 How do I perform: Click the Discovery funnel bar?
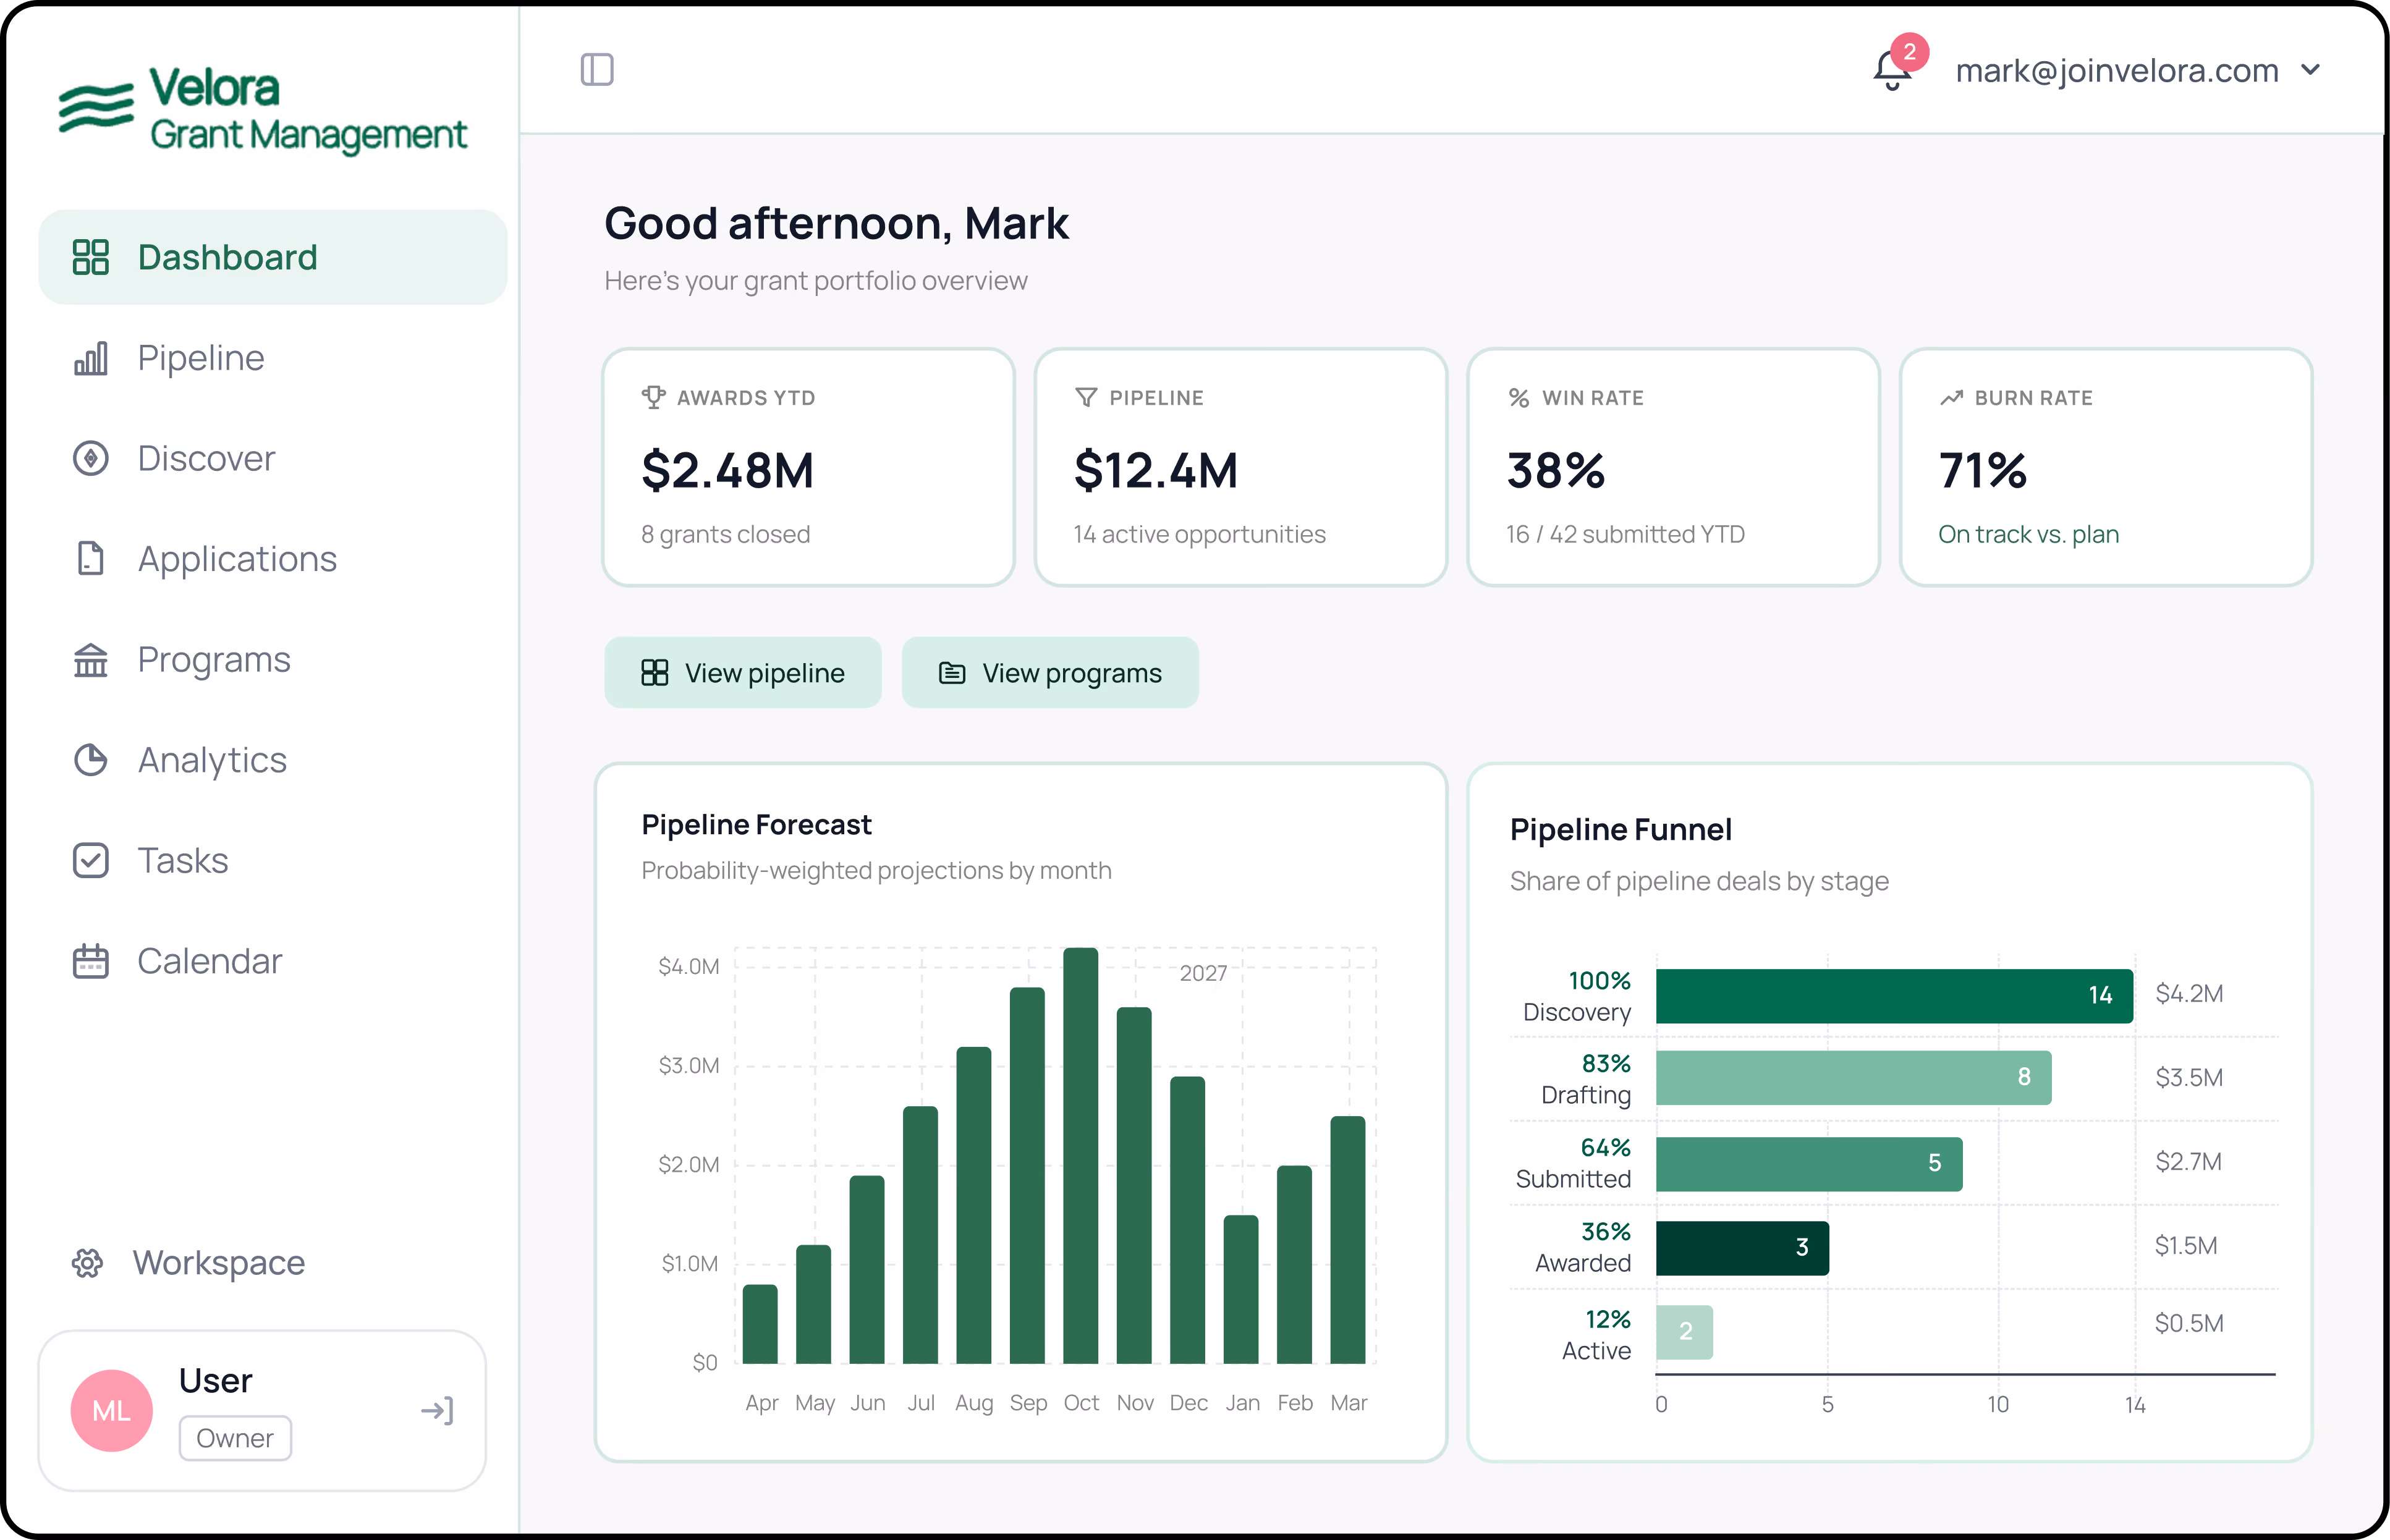[1894, 996]
